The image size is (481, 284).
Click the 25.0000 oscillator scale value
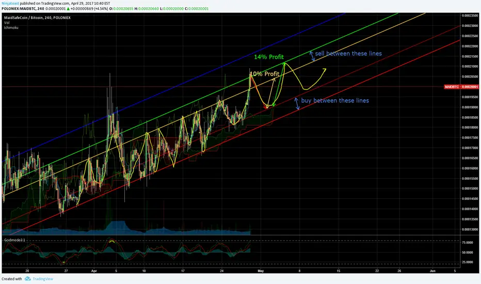click(468, 262)
